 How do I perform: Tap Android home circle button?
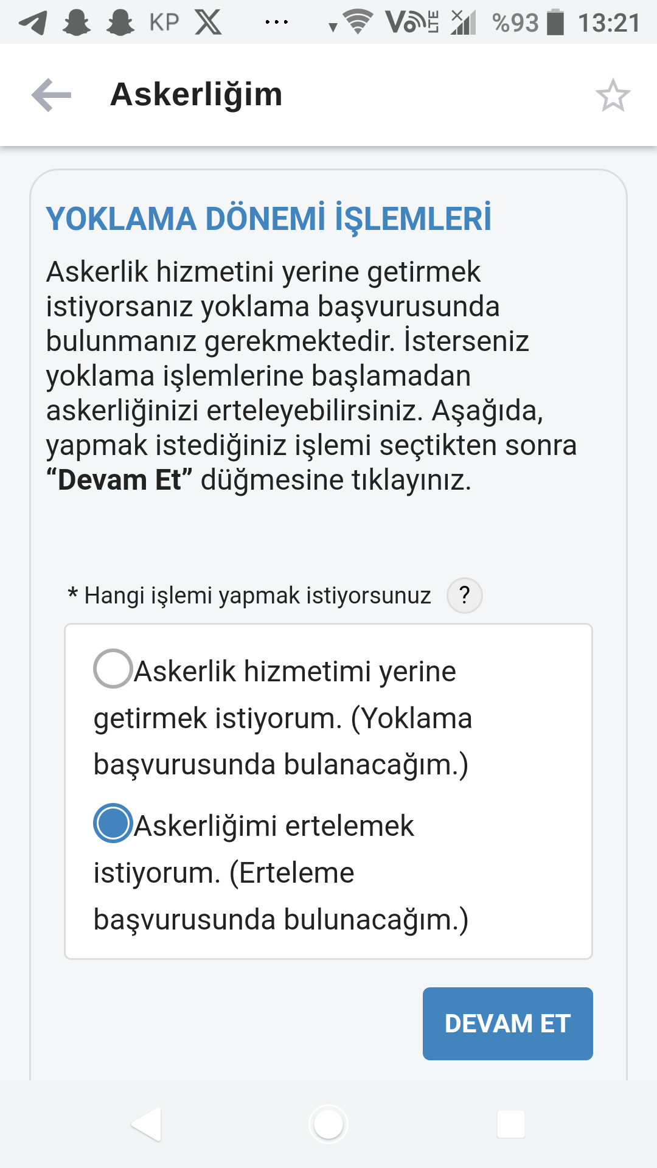tap(328, 1124)
